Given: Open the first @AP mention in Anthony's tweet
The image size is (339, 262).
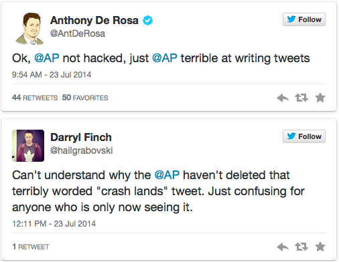Looking at the screenshot, I should point(47,58).
